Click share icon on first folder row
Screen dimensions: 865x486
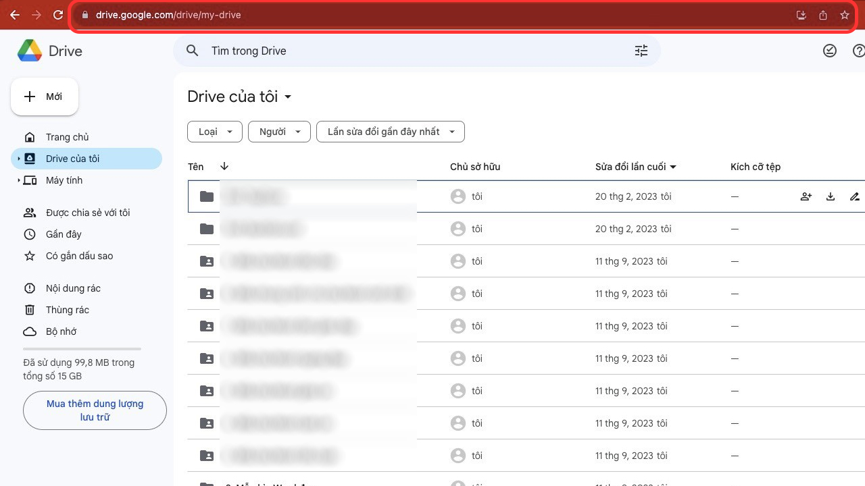(x=806, y=196)
